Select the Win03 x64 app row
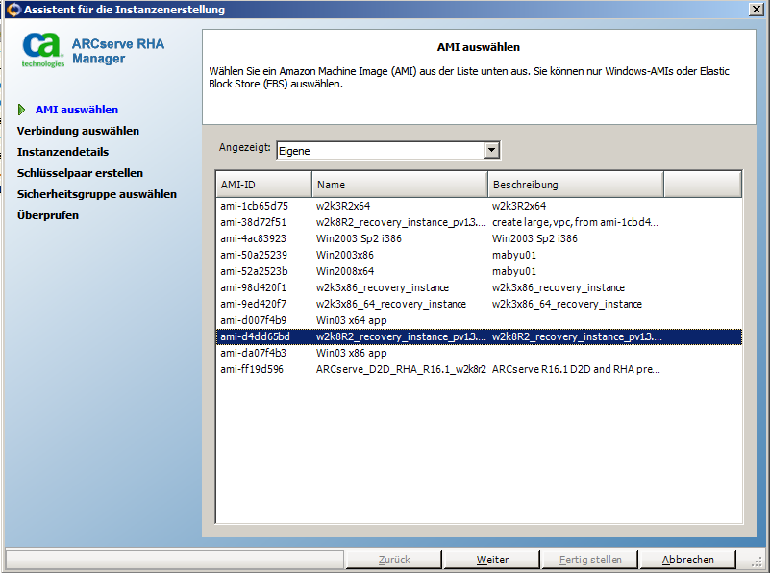Image resolution: width=770 pixels, height=573 pixels. (351, 320)
